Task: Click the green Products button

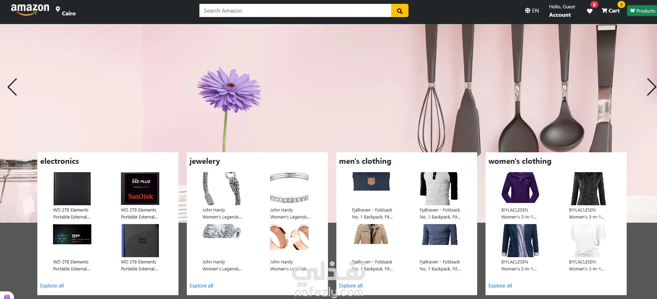Action: [642, 11]
